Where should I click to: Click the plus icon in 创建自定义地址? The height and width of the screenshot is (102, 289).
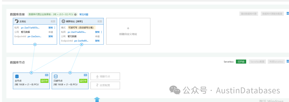coord(128,28)
